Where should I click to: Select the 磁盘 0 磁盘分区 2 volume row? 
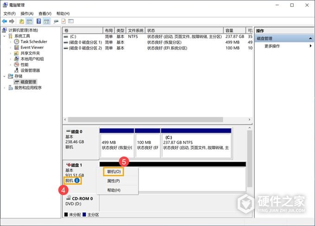coord(157,48)
